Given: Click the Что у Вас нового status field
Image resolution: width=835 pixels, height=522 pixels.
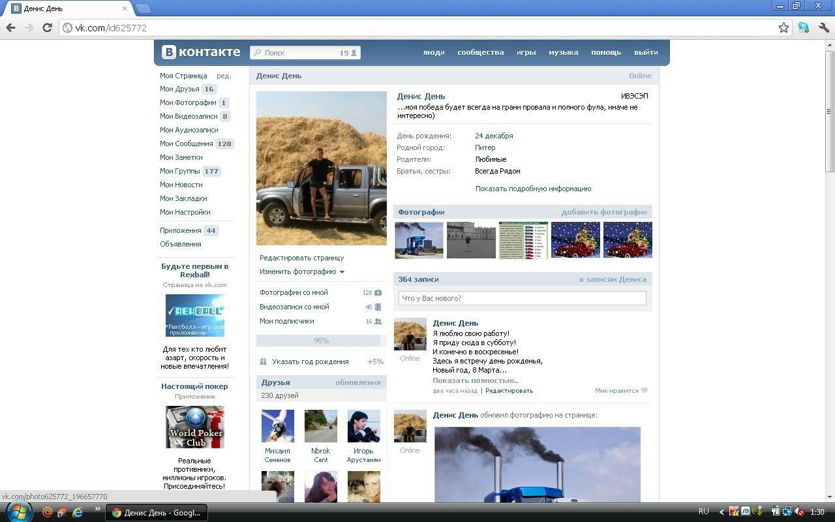Looking at the screenshot, I should pyautogui.click(x=522, y=298).
